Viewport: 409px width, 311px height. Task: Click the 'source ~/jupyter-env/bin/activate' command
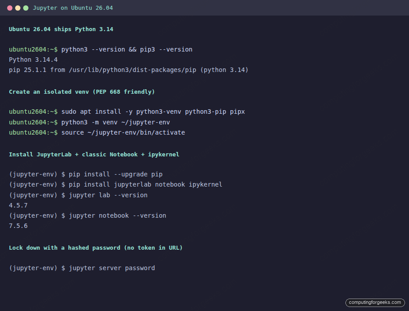tap(123, 132)
